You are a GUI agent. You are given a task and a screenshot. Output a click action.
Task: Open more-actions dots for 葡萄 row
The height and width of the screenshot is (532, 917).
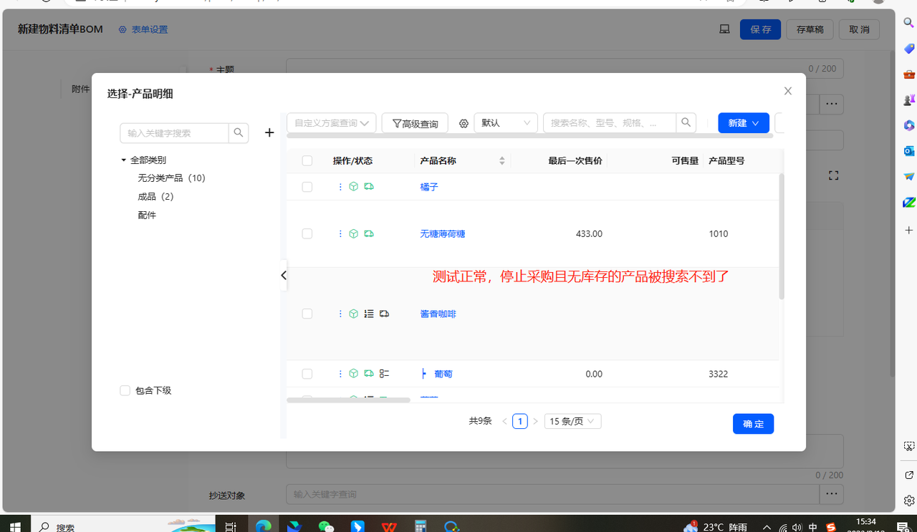[x=340, y=374]
